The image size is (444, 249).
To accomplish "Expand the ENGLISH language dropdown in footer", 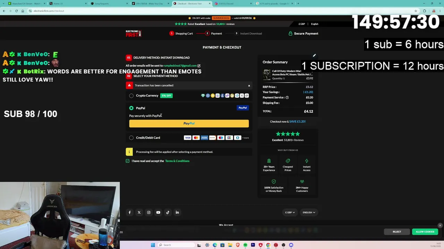I will pyautogui.click(x=309, y=212).
